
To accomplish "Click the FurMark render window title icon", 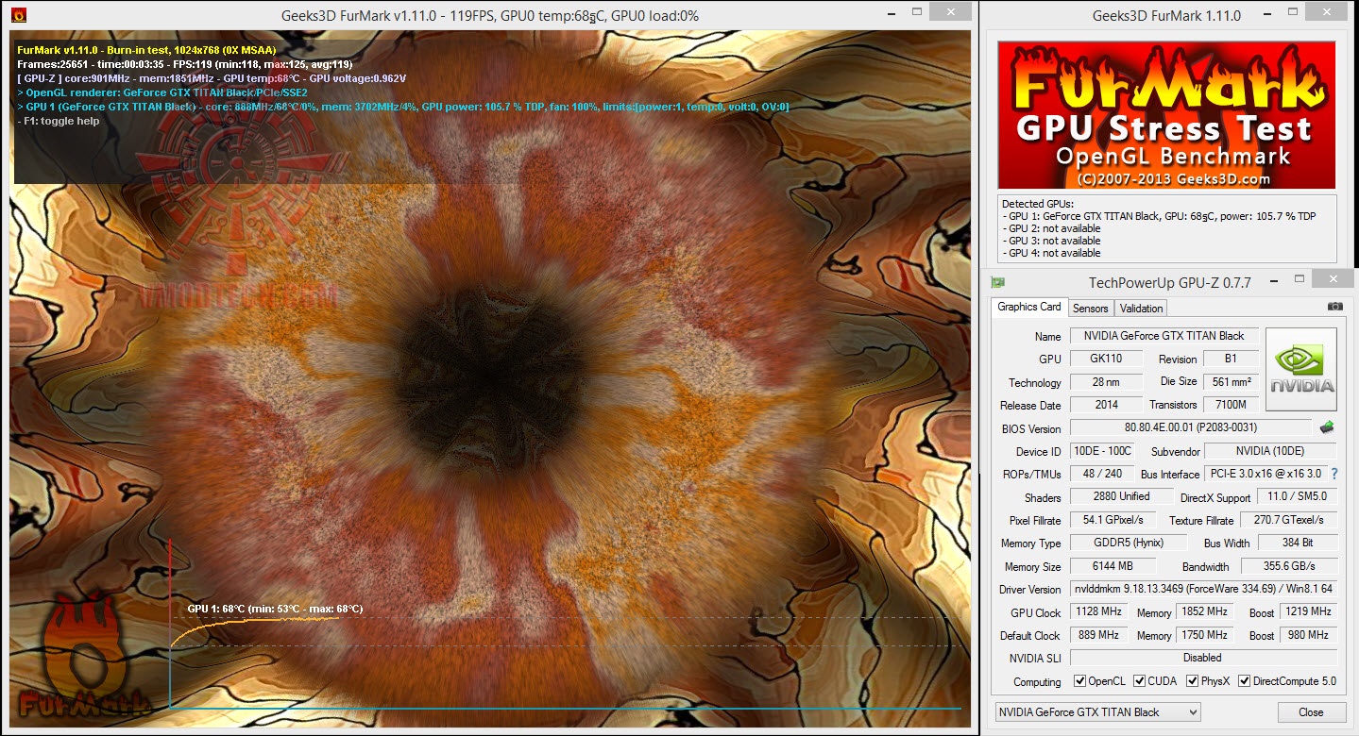I will pos(18,15).
